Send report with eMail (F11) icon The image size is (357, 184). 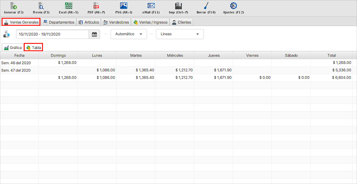(151, 6)
